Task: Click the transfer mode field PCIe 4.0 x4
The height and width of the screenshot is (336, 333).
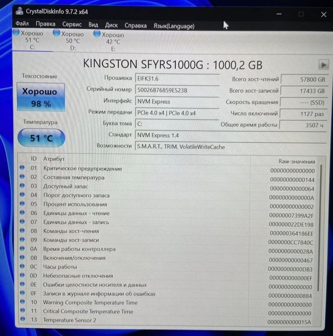Action: click(x=177, y=113)
